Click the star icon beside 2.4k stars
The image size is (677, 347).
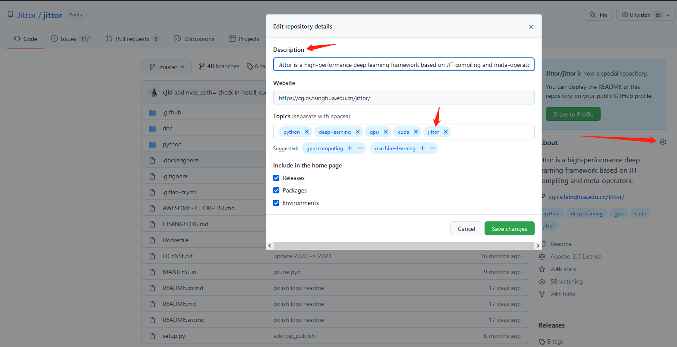[542, 269]
